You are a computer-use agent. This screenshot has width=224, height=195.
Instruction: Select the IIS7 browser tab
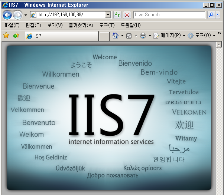point(62,36)
